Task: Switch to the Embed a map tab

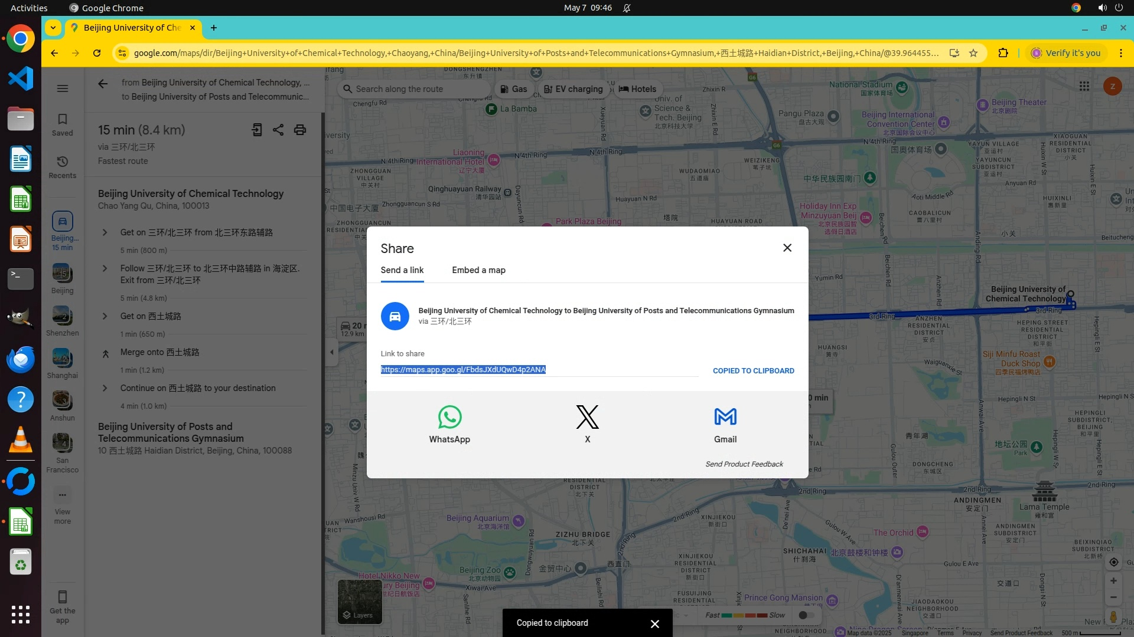Action: (478, 271)
